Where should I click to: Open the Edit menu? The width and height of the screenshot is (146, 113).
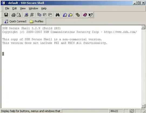[15, 8]
